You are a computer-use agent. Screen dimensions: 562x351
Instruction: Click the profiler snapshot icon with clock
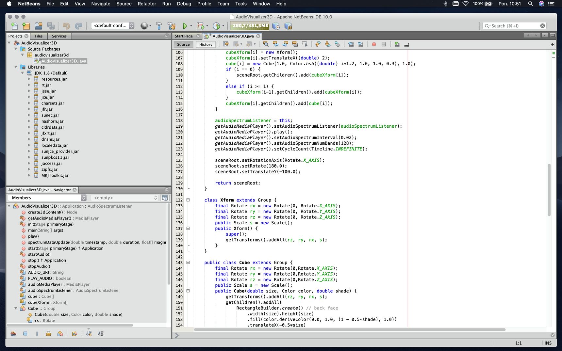[276, 26]
